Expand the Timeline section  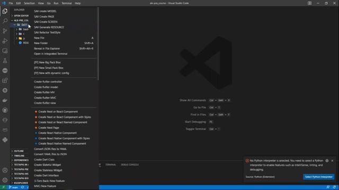[x=20, y=156]
